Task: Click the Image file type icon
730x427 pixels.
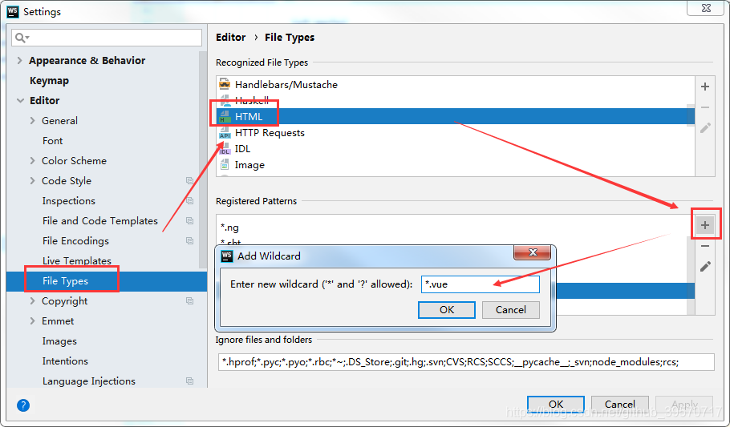Action: point(225,165)
